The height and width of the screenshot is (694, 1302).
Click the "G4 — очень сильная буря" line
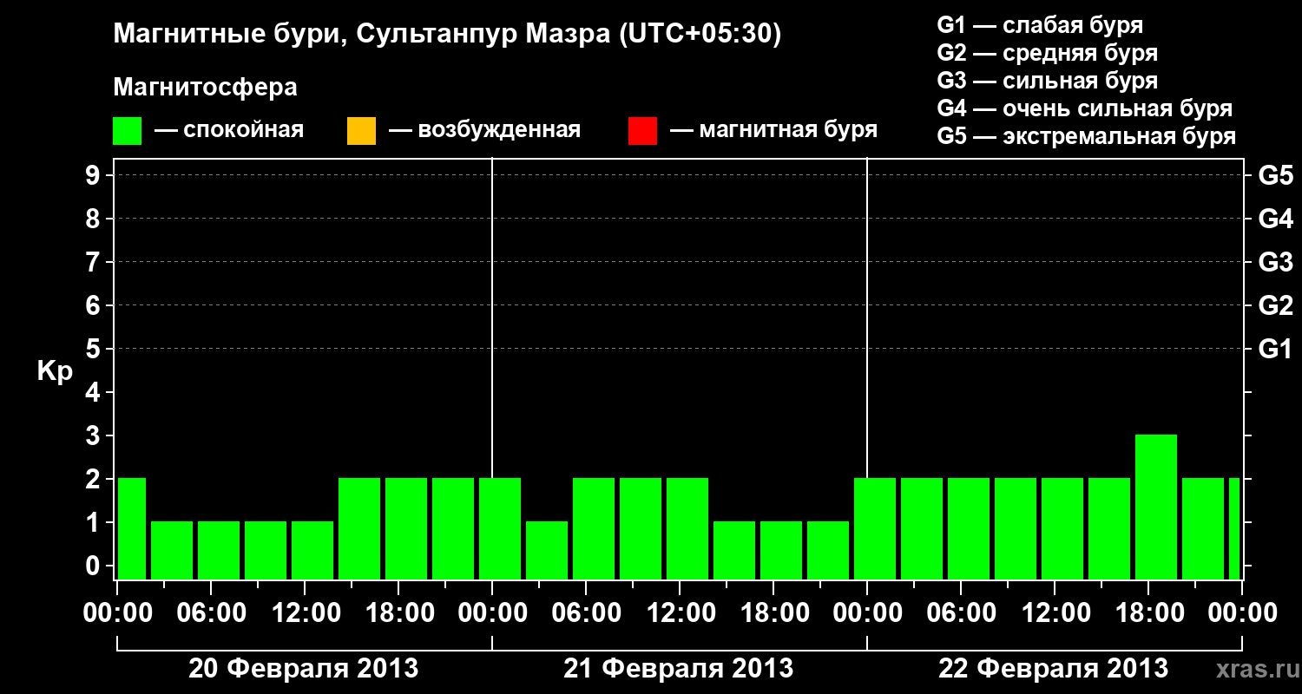coord(1084,108)
